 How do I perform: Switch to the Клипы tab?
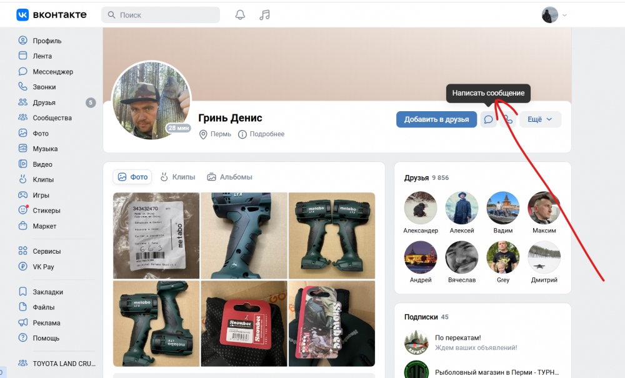click(x=177, y=177)
